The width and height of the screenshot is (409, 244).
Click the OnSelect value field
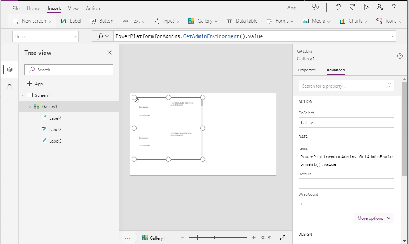click(346, 122)
